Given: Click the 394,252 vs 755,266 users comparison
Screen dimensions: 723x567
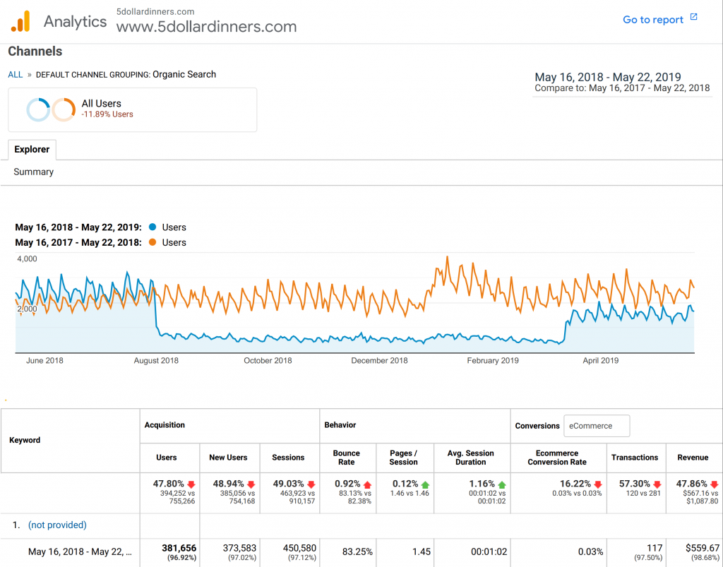Looking at the screenshot, I should [x=177, y=497].
